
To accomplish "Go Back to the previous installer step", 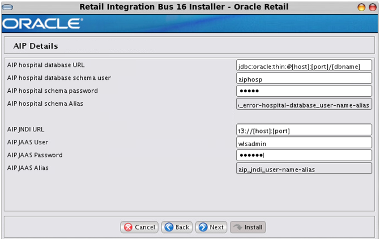I will coord(177,227).
